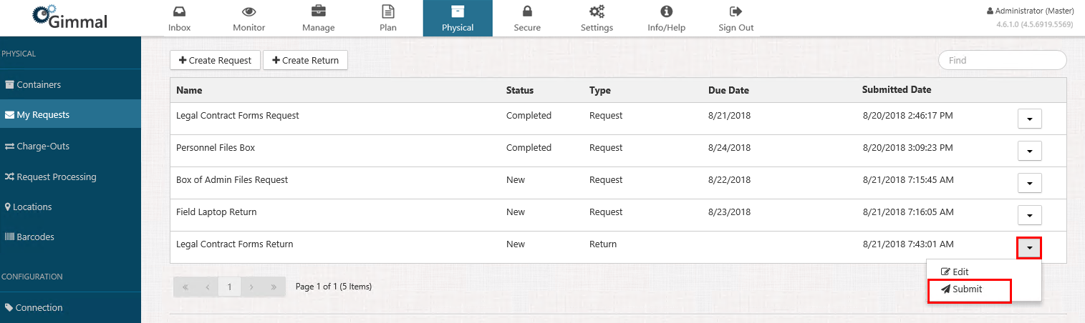
Task: Open Settings gears icon
Action: coord(597,12)
